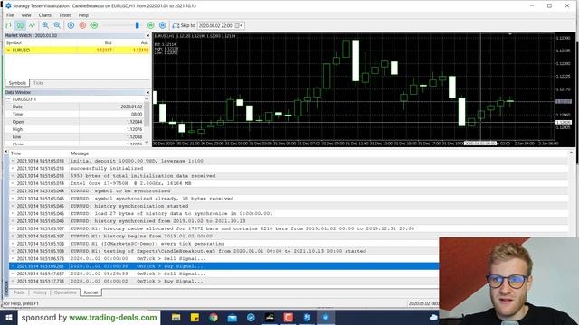This screenshot has width=579, height=325.
Task: Select the EURUSD row in Market Watch
Action: pos(77,51)
